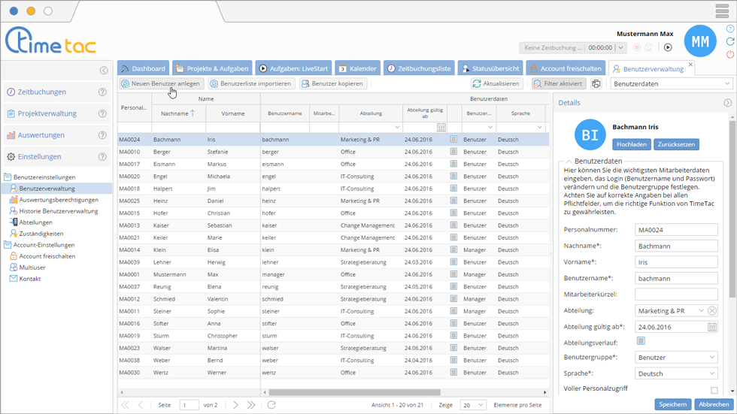Click the Speichern button
737x414 pixels.
coord(672,404)
